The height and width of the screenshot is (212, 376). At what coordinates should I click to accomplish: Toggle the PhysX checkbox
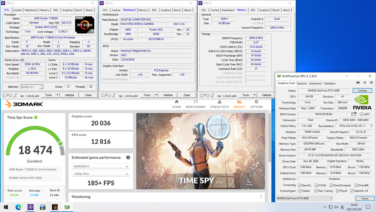337,191
